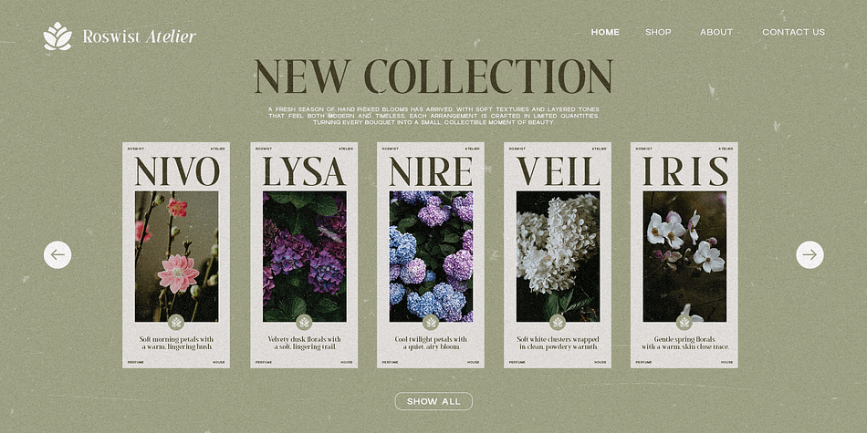The width and height of the screenshot is (867, 433).
Task: Click the Roswist Atelier lotus logo
Action: point(57,36)
